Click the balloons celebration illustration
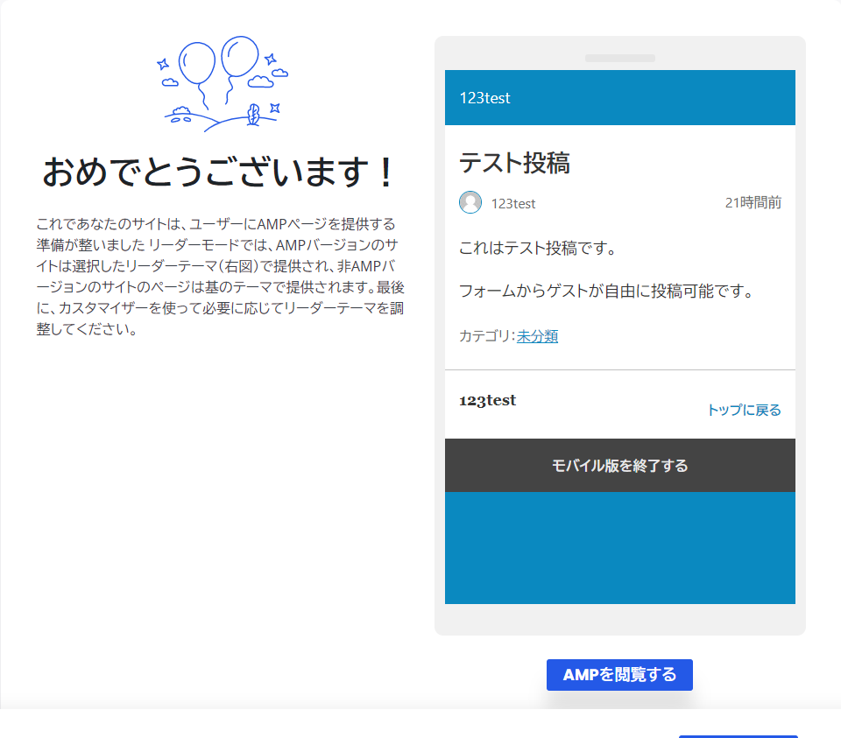 pos(222,84)
